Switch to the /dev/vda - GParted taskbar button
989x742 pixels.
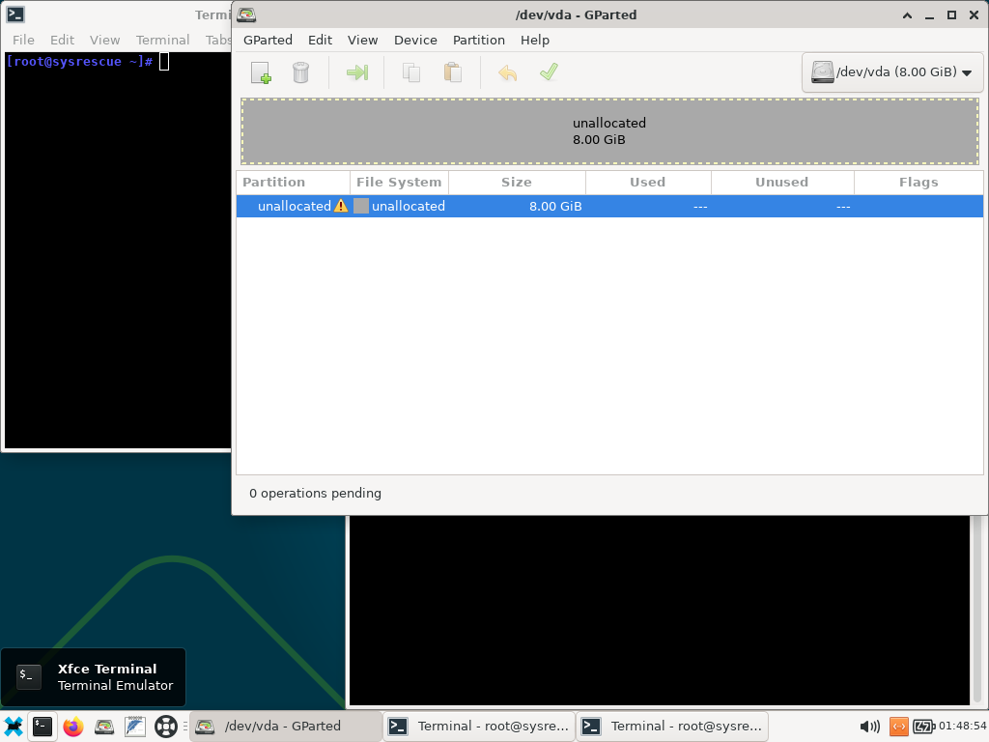[286, 727]
